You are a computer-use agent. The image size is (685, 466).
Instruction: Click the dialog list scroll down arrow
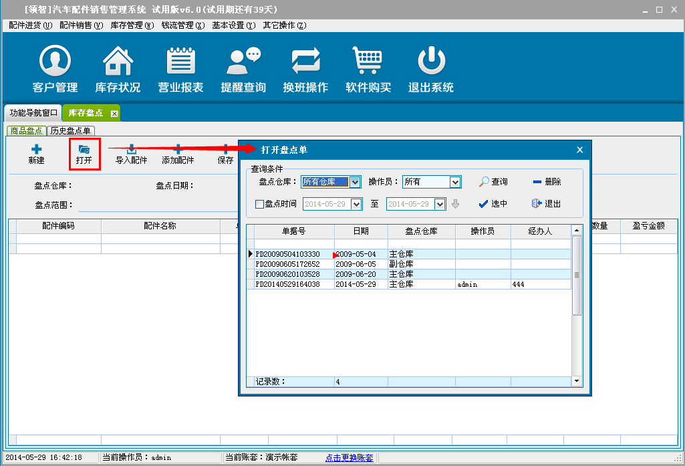coord(577,381)
